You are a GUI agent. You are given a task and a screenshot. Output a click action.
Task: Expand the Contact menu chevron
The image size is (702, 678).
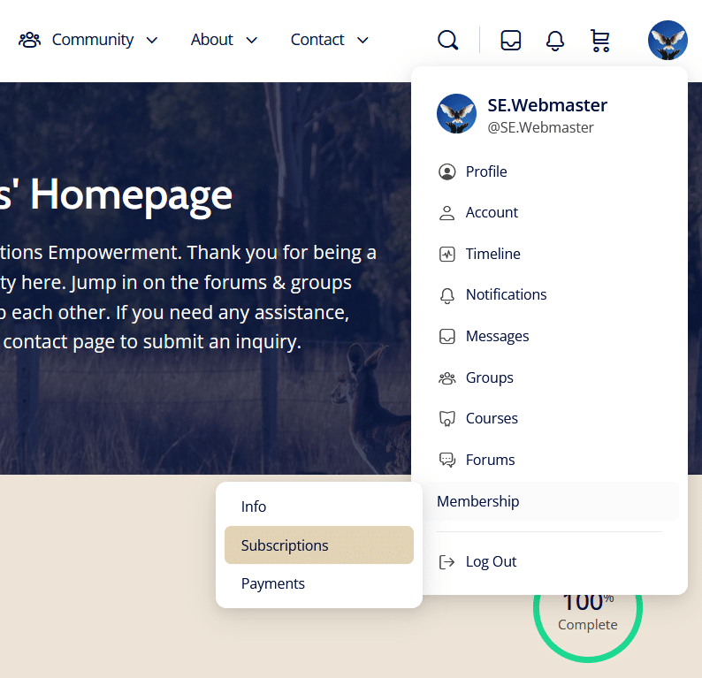362,40
